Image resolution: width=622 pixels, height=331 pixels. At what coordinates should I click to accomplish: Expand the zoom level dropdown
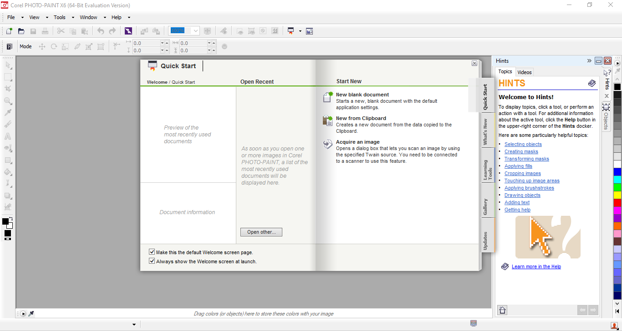[x=196, y=31]
